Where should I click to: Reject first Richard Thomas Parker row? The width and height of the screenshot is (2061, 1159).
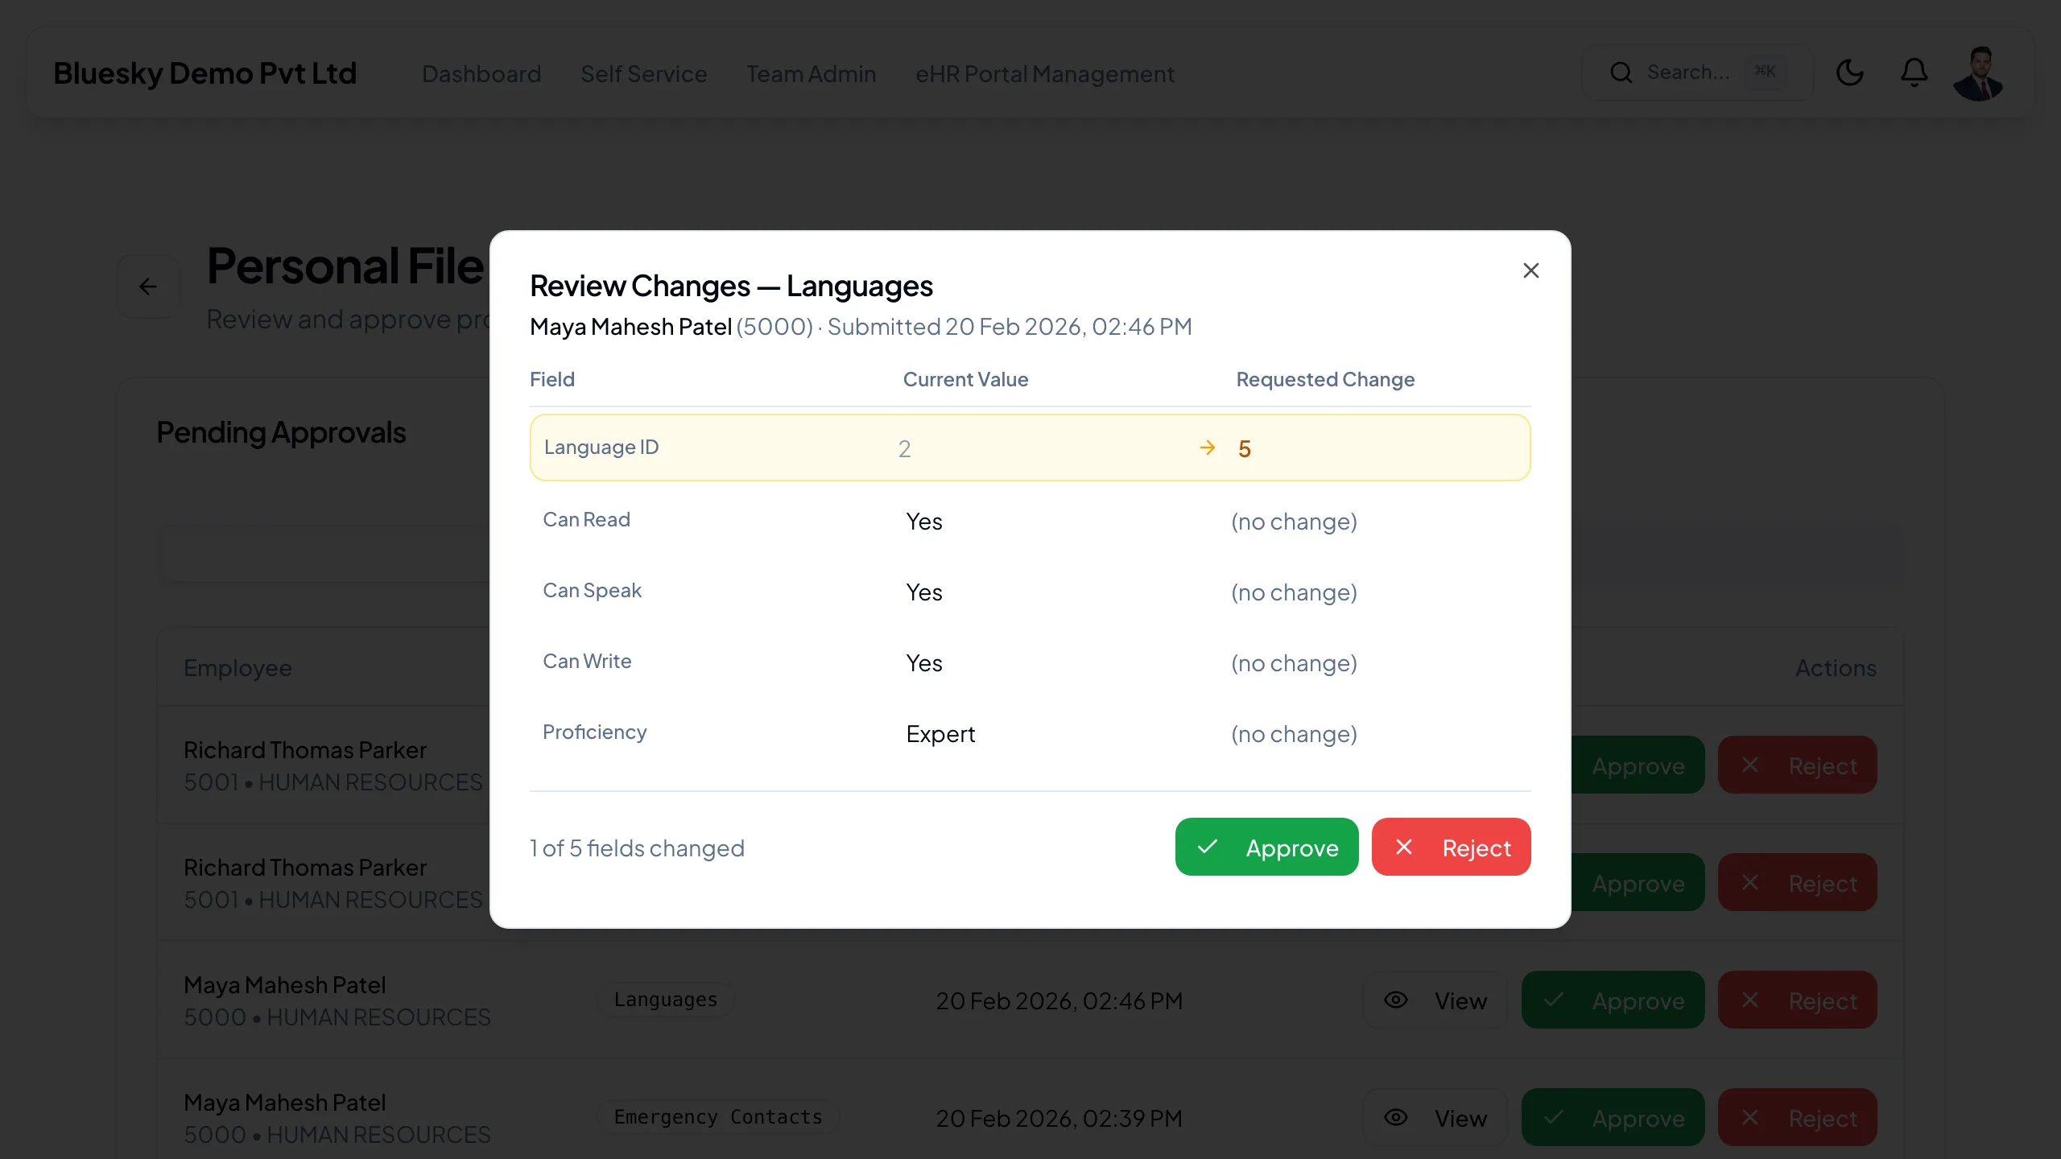point(1797,765)
